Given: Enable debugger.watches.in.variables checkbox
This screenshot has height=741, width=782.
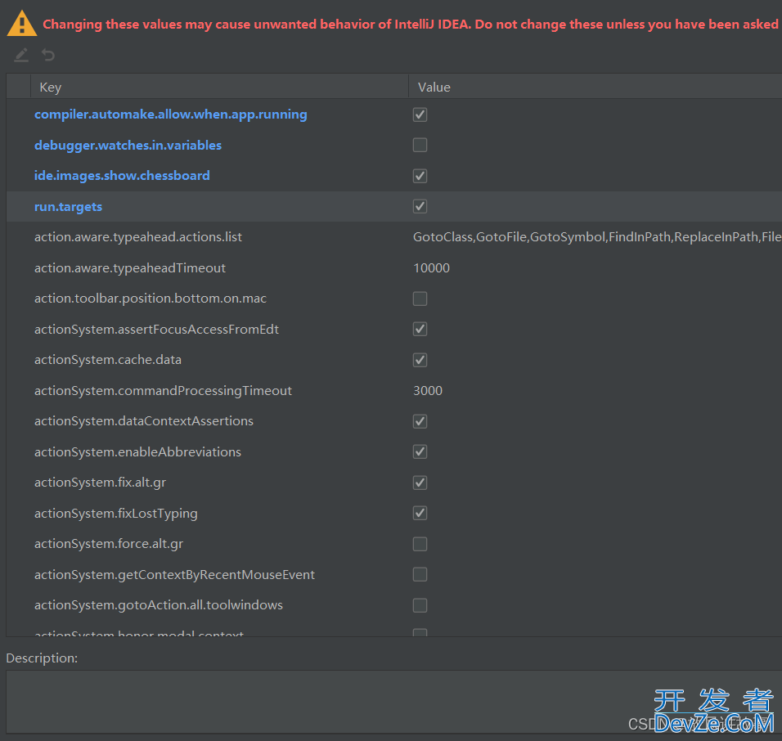Looking at the screenshot, I should 420,145.
